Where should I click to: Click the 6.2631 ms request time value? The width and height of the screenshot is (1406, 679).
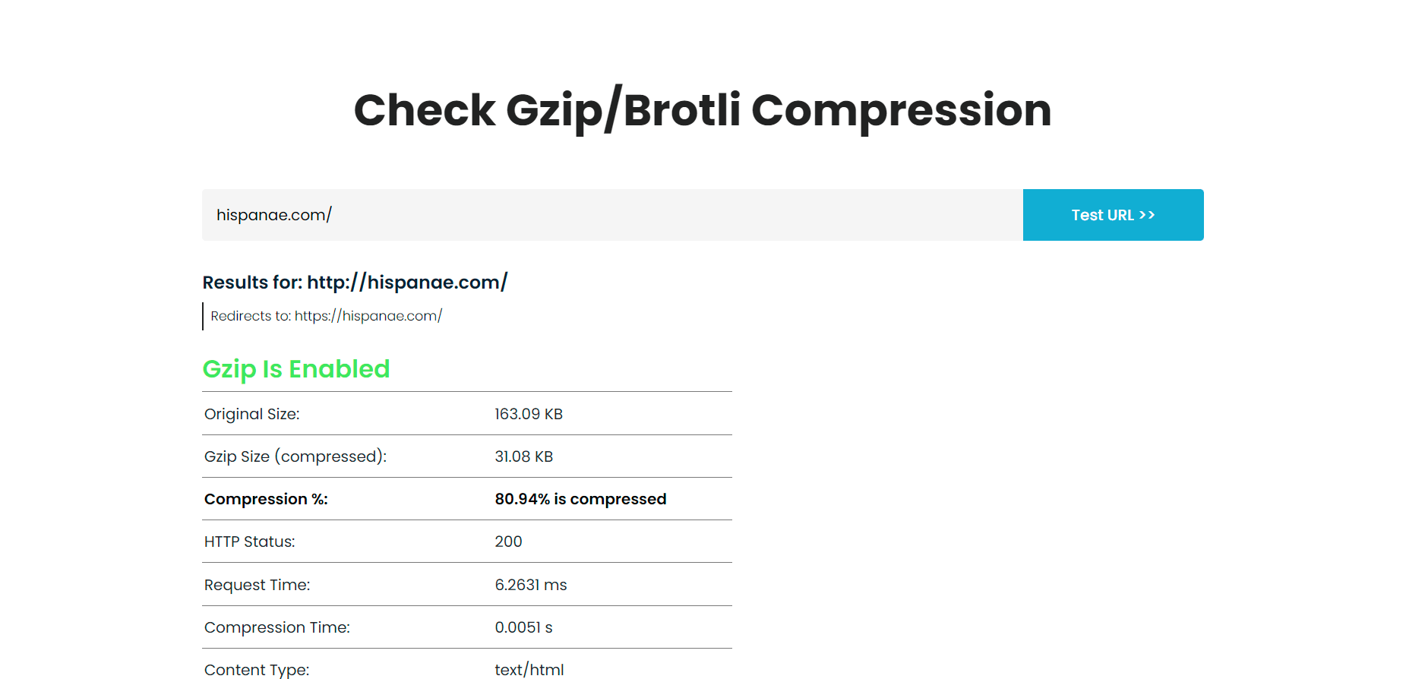point(531,585)
